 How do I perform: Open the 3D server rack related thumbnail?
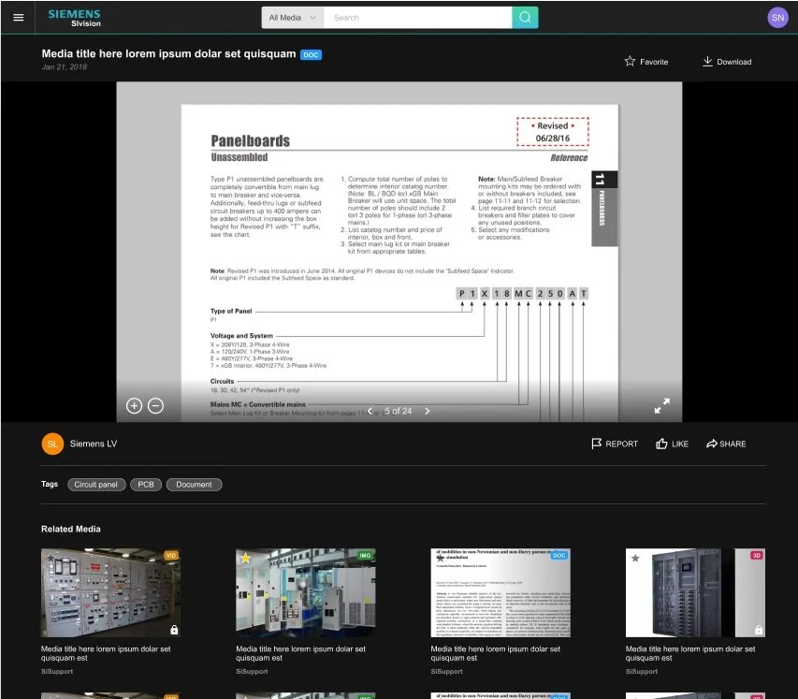(x=695, y=592)
